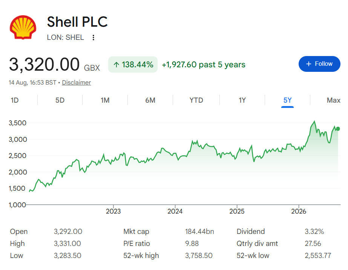Click the plus icon in Follow button

[x=308, y=64]
